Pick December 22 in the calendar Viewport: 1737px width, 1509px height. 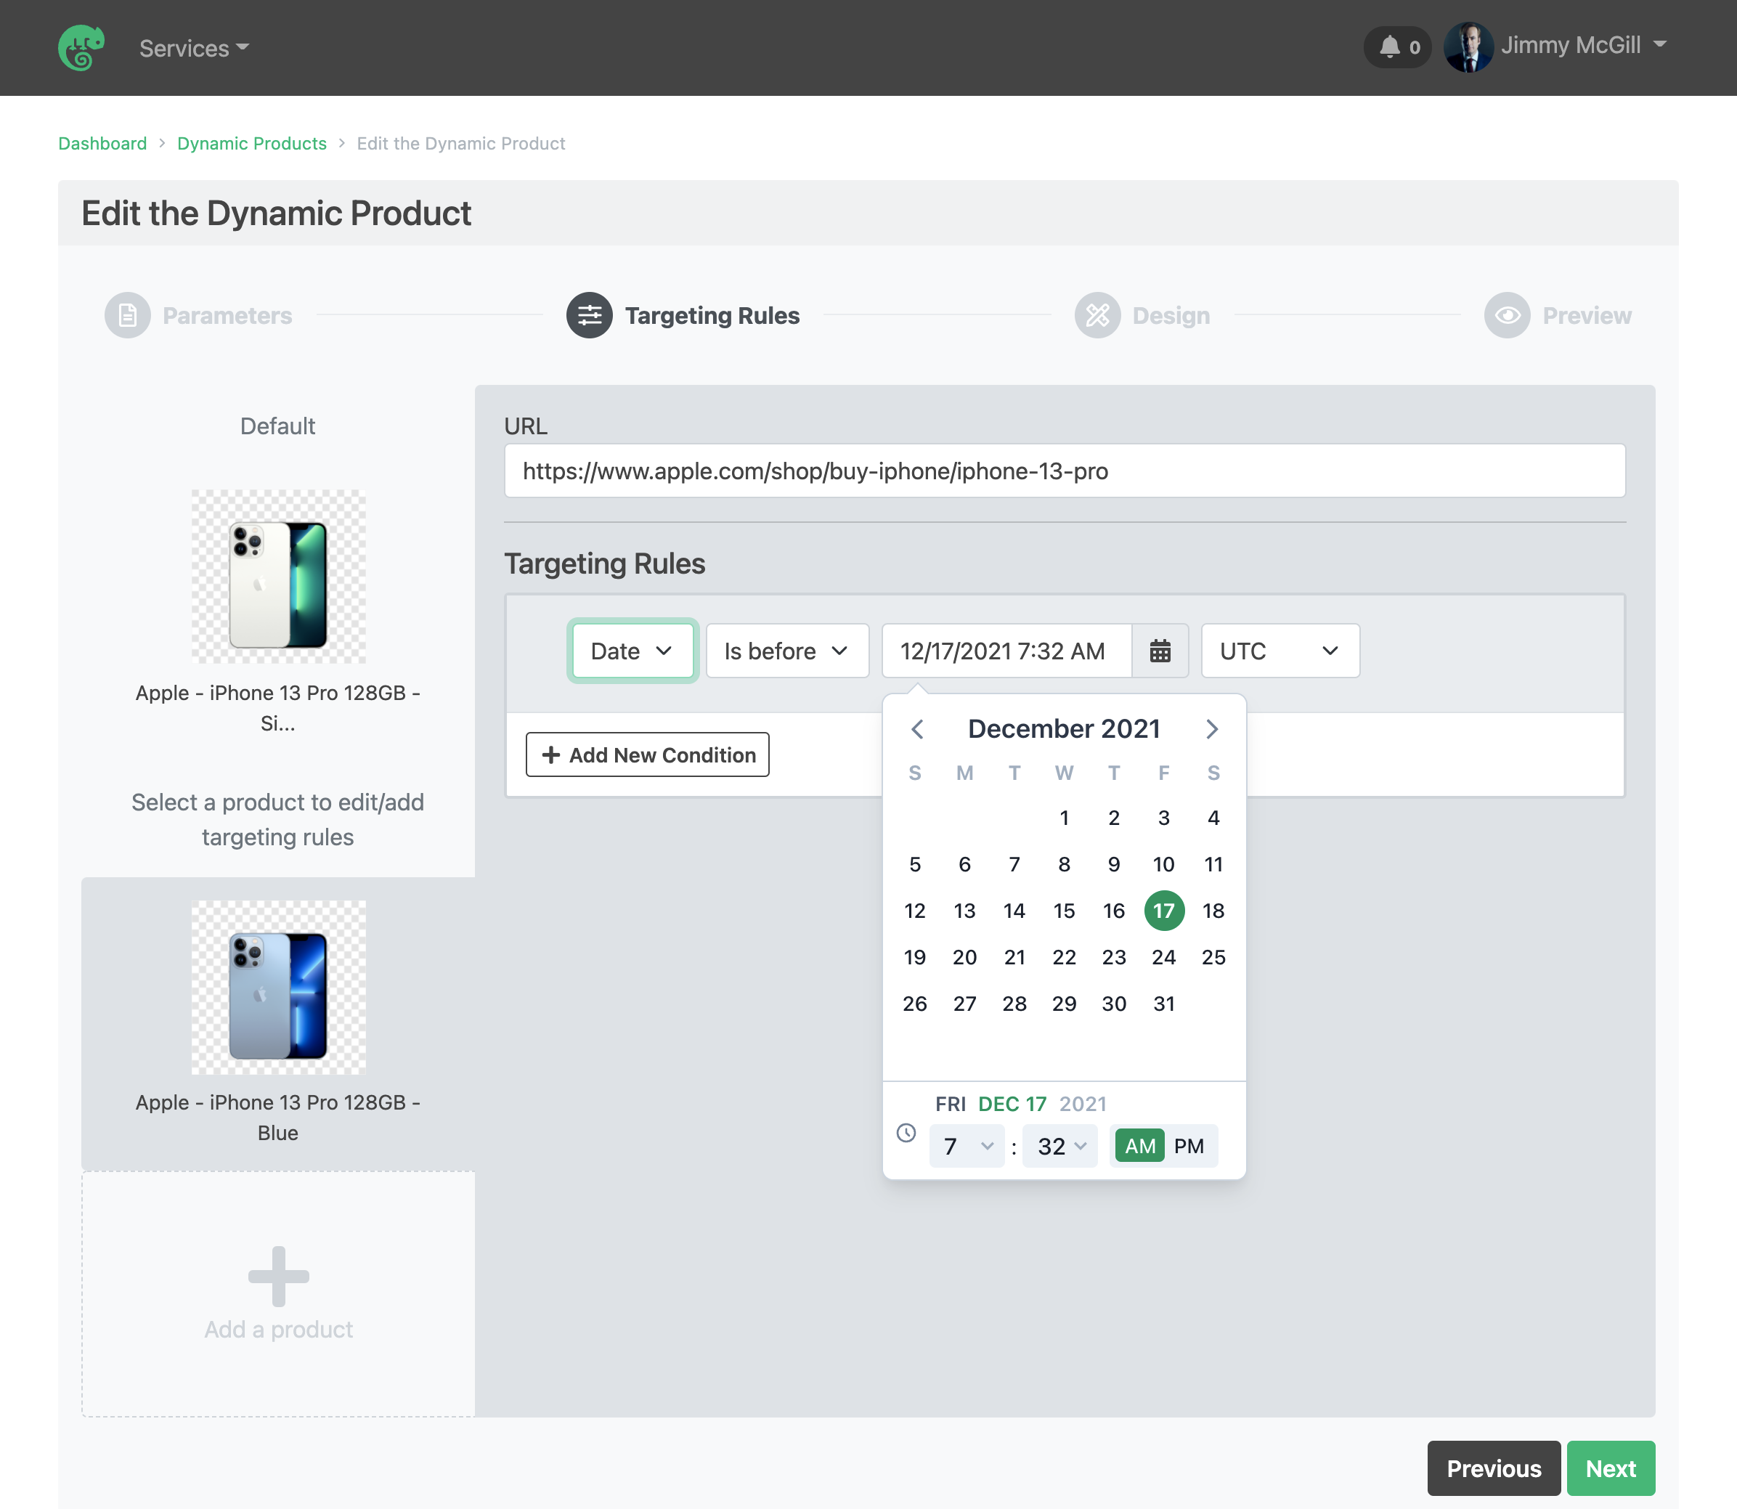coord(1065,956)
